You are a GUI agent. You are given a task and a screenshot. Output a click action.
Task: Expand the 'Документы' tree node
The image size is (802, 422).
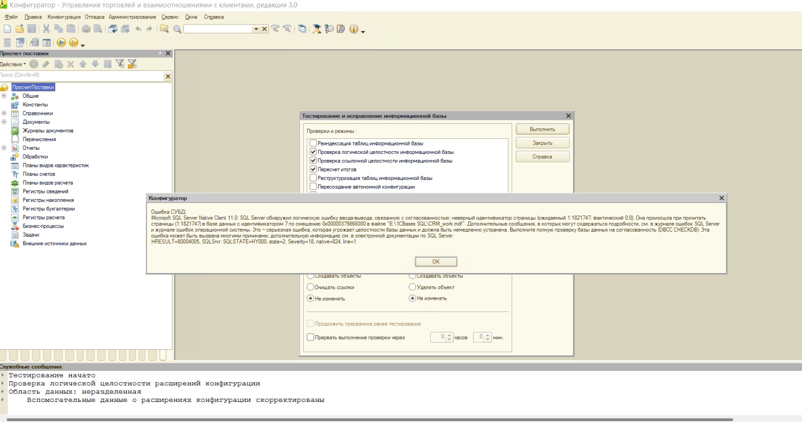click(4, 122)
